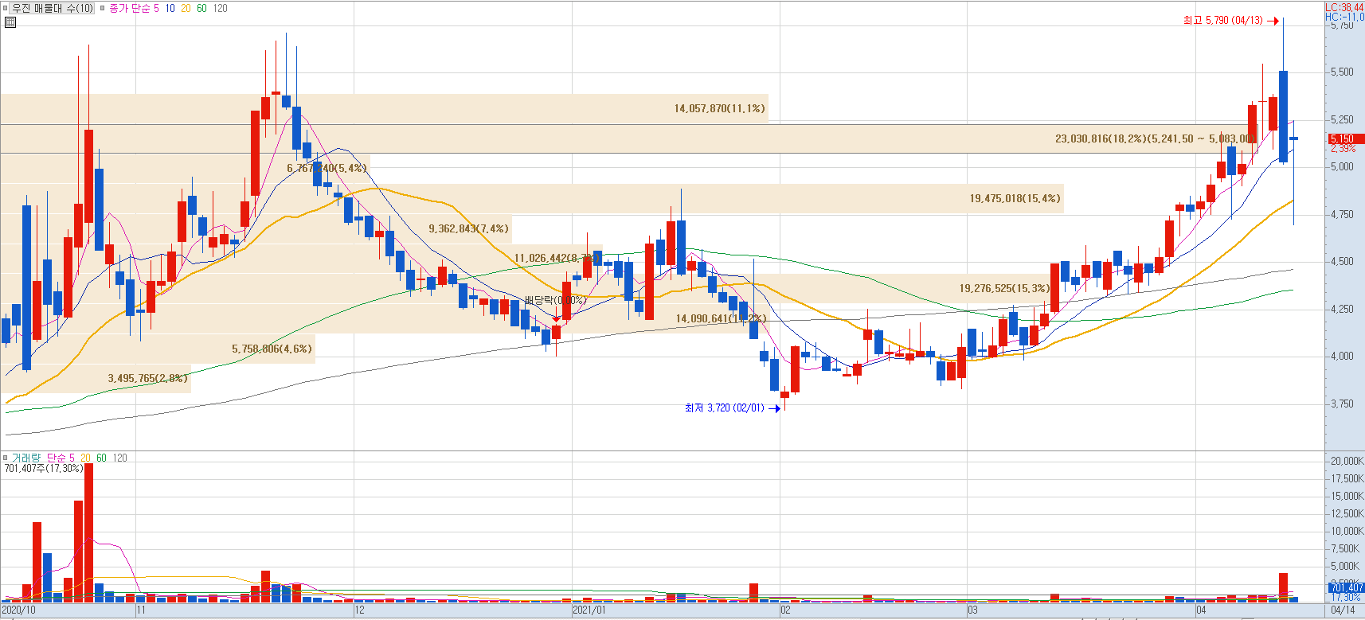Select the 거래량 volume indicator label

pos(25,458)
